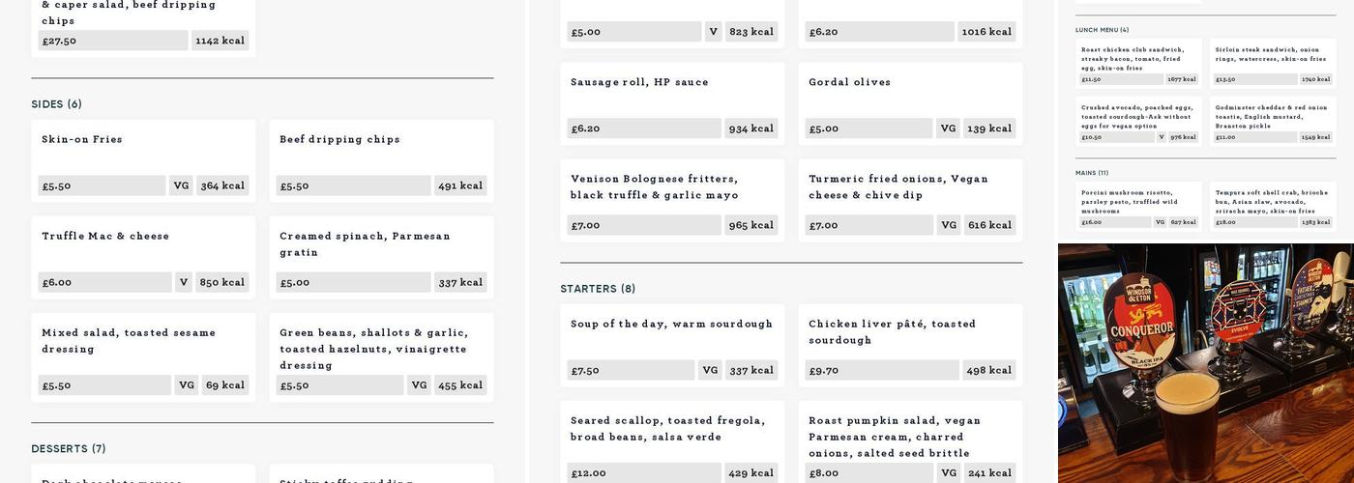Click the DESSERTS (7) section heading
This screenshot has height=483, width=1354.
69,449
